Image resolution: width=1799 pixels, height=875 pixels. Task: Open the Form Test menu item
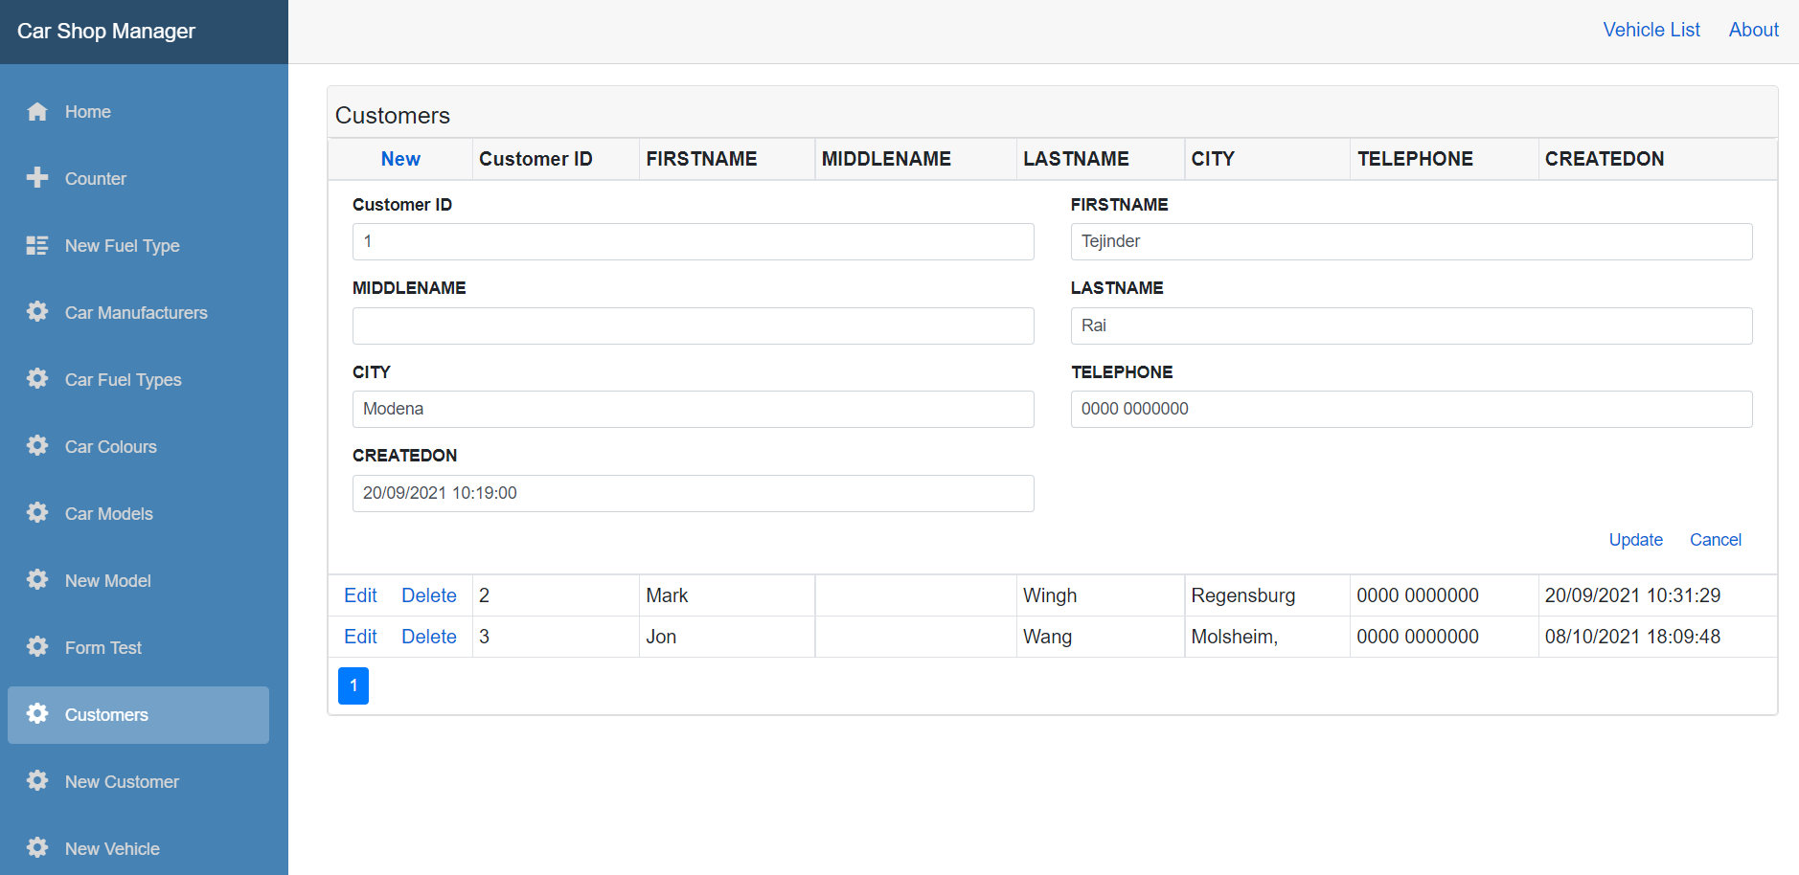click(102, 648)
